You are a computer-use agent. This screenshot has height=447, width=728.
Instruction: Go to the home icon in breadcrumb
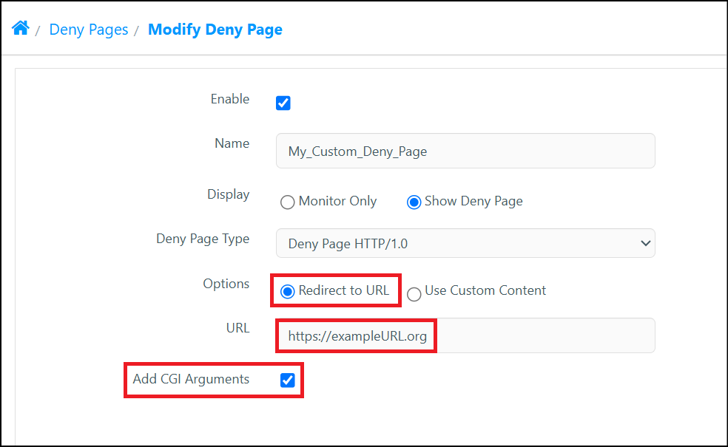(x=21, y=28)
